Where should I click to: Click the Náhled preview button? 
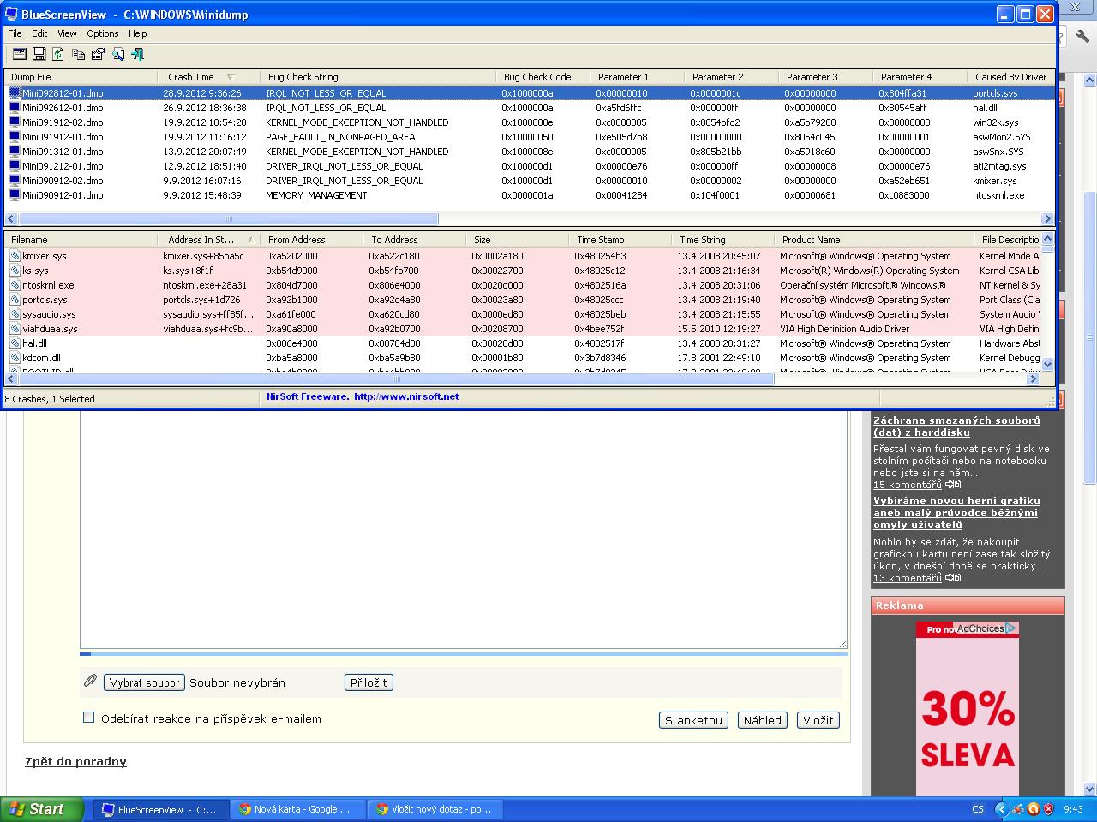[x=763, y=720]
